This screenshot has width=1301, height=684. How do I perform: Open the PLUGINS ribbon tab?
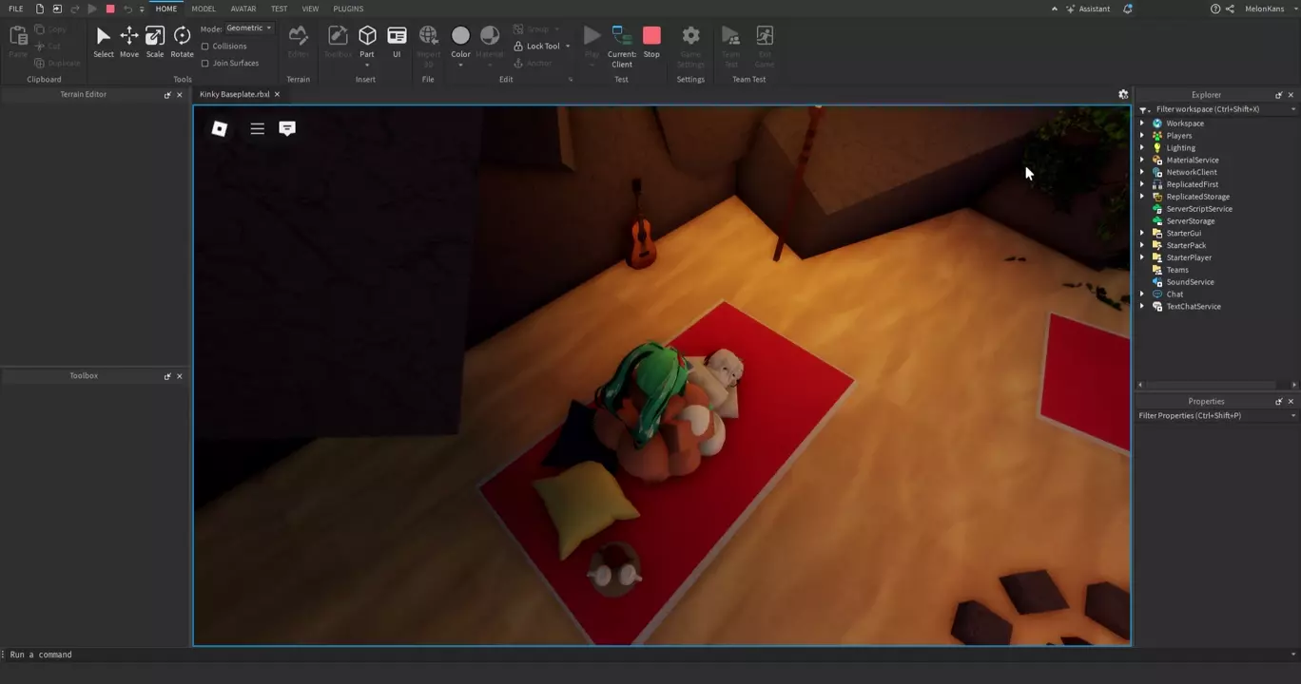348,9
